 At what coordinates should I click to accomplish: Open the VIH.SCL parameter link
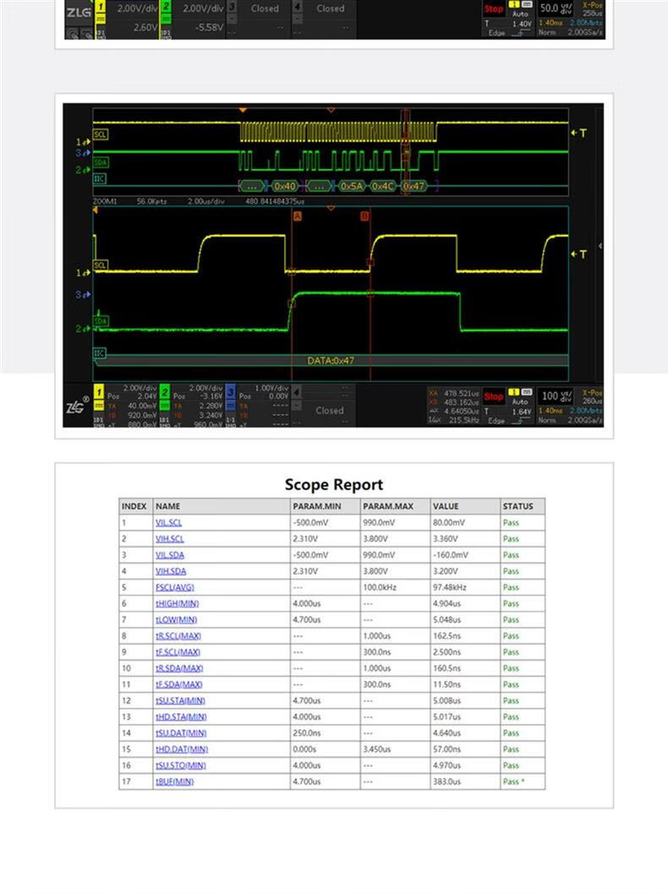pyautogui.click(x=169, y=539)
